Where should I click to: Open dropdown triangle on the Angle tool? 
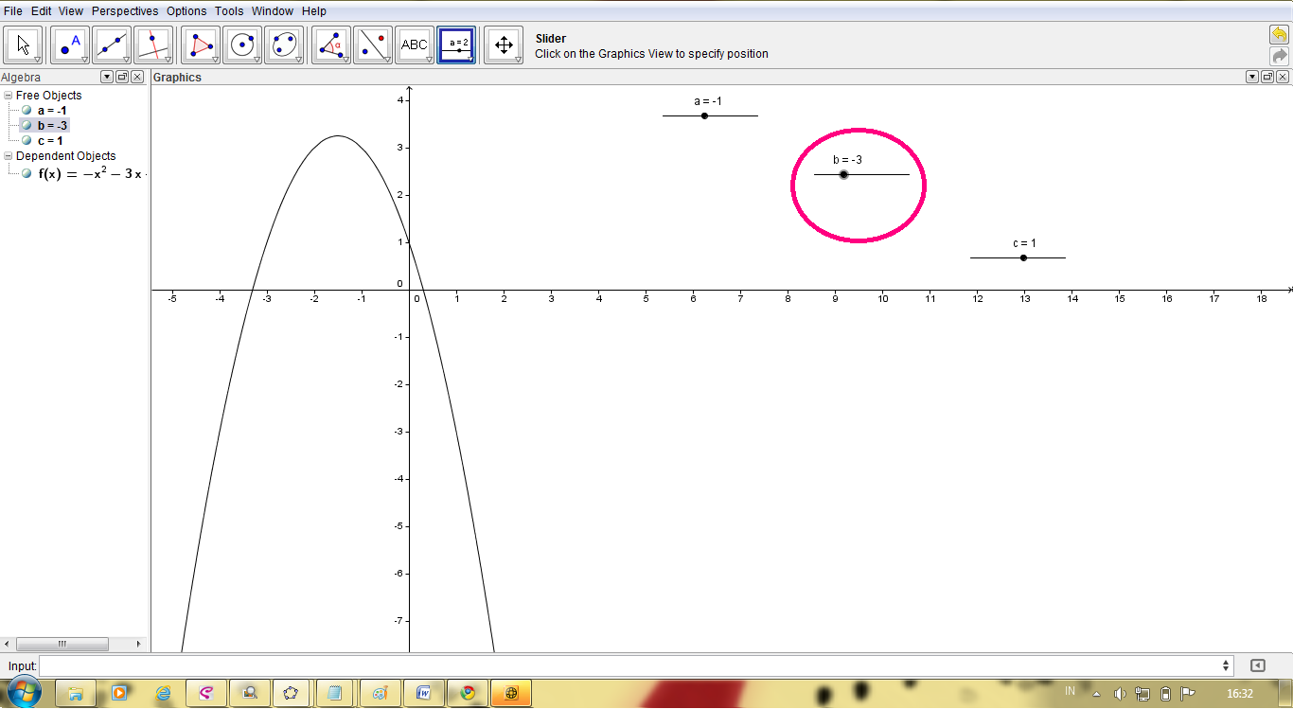345,60
